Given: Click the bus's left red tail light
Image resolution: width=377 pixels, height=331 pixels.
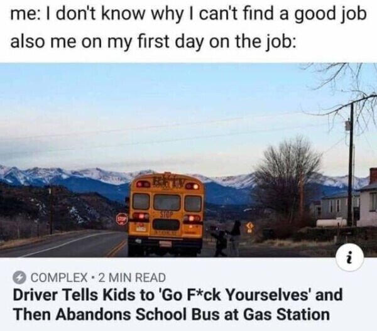Looking at the screenshot, I should point(141,217).
